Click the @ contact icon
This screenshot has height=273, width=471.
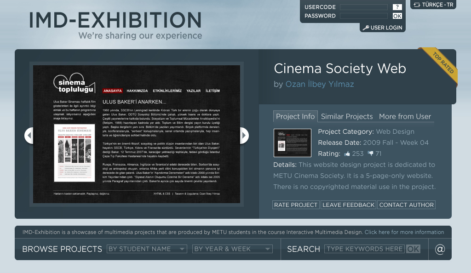(440, 249)
